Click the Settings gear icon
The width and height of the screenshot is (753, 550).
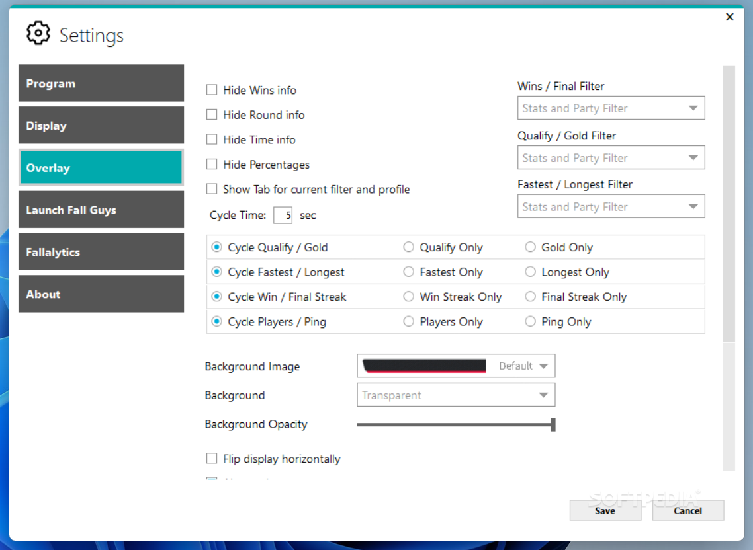38,33
